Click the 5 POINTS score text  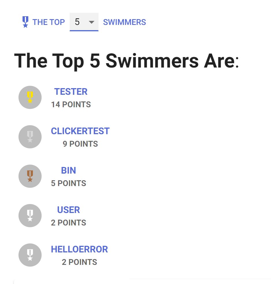[68, 183]
